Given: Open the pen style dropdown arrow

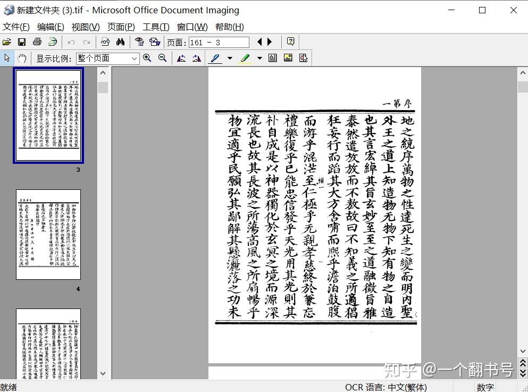Looking at the screenshot, I should click(x=229, y=57).
